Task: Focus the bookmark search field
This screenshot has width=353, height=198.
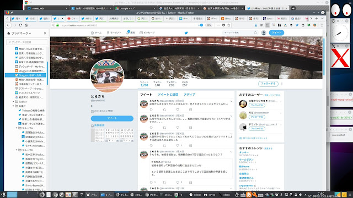Action: [27, 42]
